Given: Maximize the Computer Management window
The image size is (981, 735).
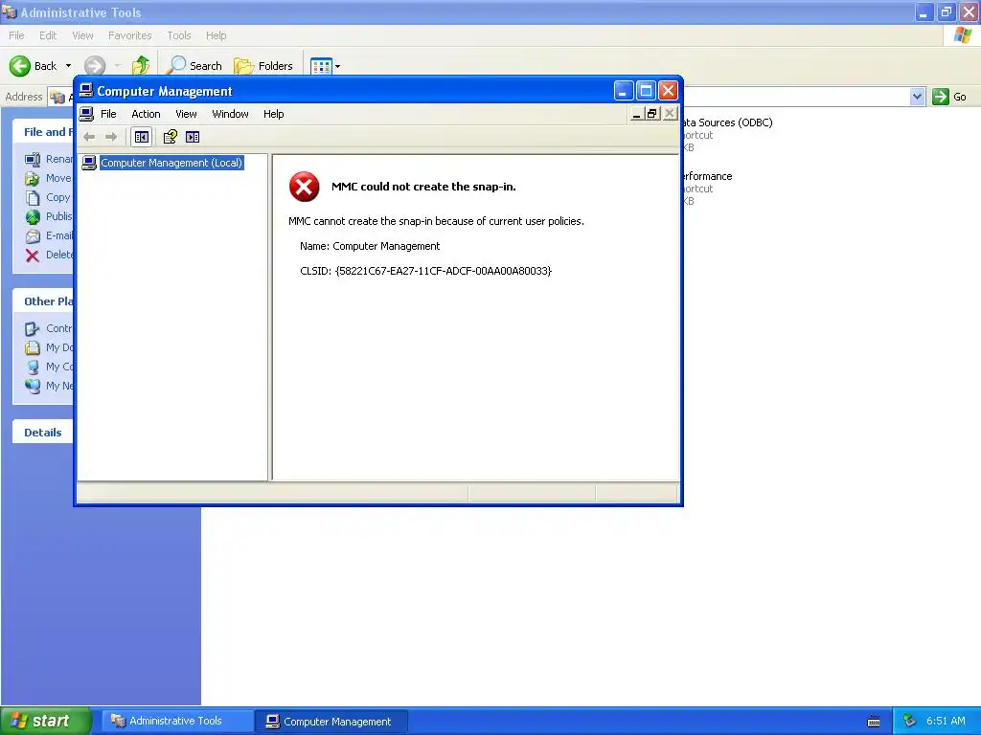Looking at the screenshot, I should click(x=646, y=91).
